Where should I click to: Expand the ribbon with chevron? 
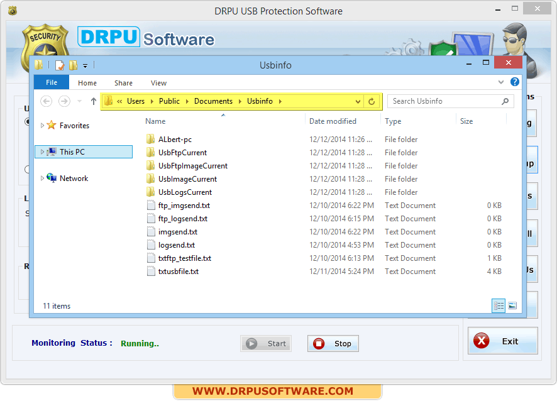501,82
